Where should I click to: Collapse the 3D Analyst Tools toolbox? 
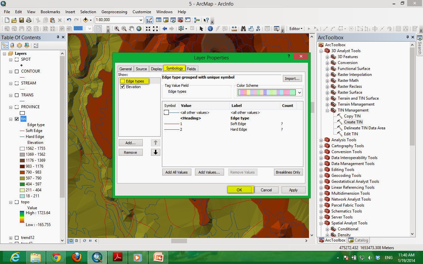[321, 51]
